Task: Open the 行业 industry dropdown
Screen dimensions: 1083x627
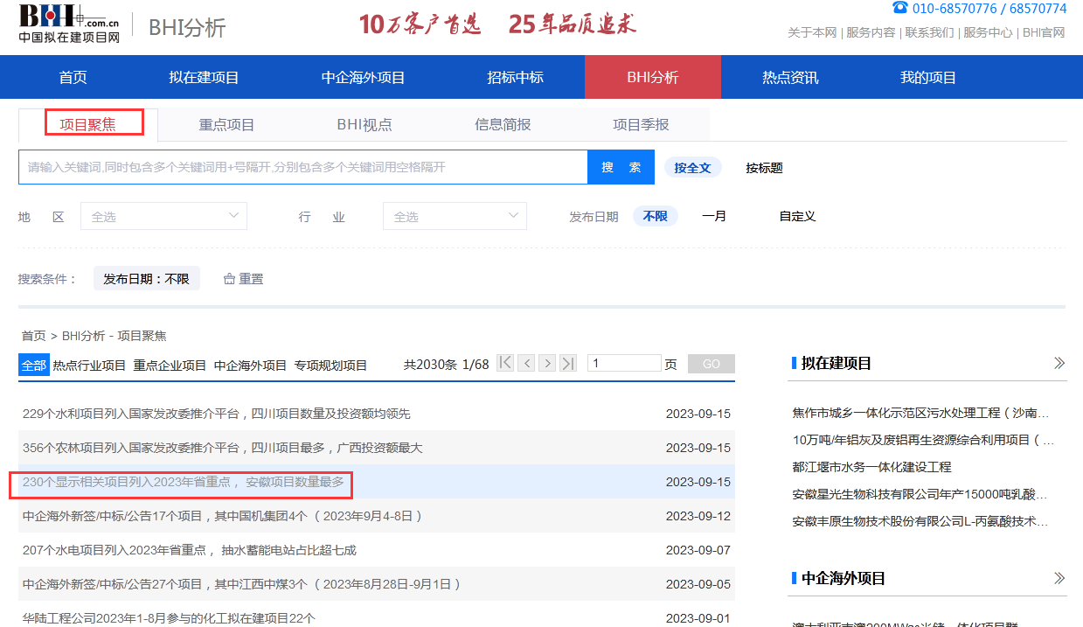Action: tap(455, 216)
